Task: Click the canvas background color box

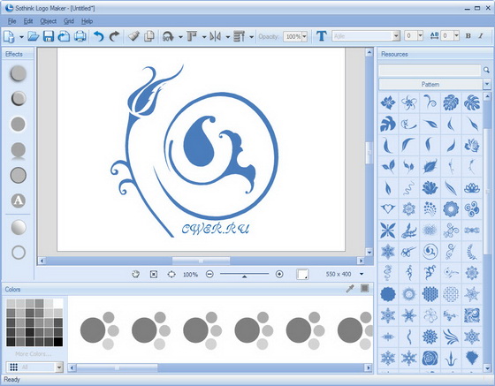Action: tap(302, 274)
